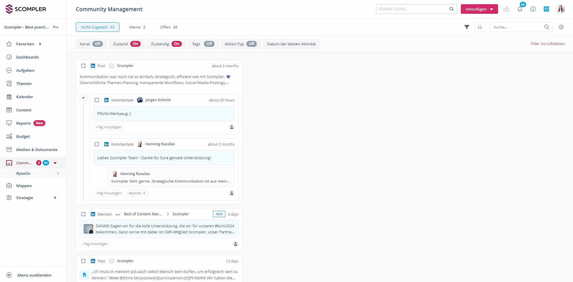Open community settings gear icon

(x=561, y=27)
